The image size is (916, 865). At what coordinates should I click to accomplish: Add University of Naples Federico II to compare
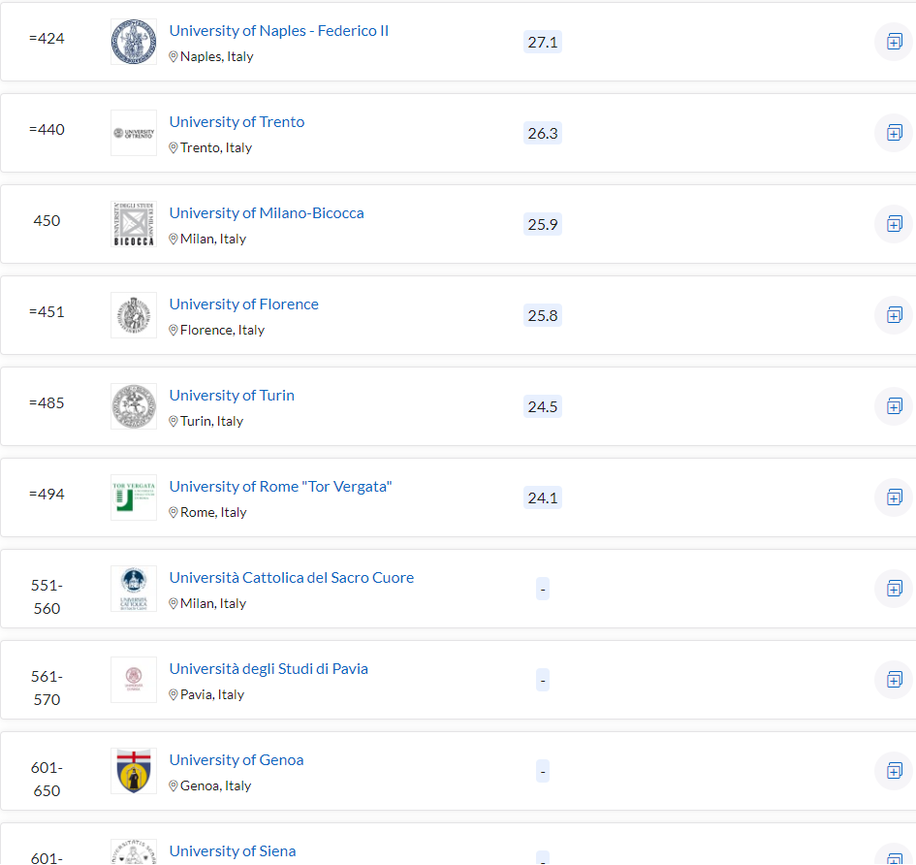(894, 42)
